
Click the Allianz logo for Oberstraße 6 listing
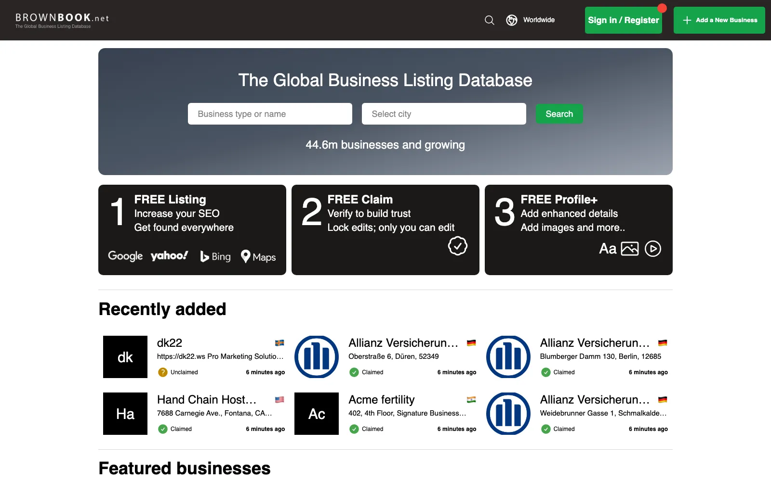coord(317,357)
